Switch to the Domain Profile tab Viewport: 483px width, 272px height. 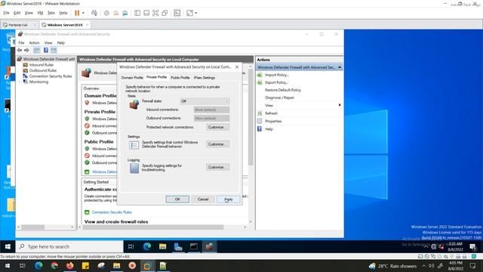[x=132, y=78]
